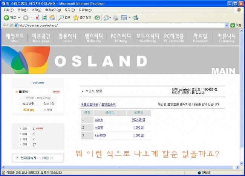The image size is (245, 176).
Task: Click the vertical scrollbar down arrow
Action: 241,163
